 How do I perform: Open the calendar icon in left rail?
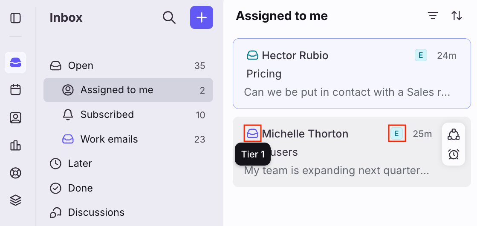click(x=15, y=90)
